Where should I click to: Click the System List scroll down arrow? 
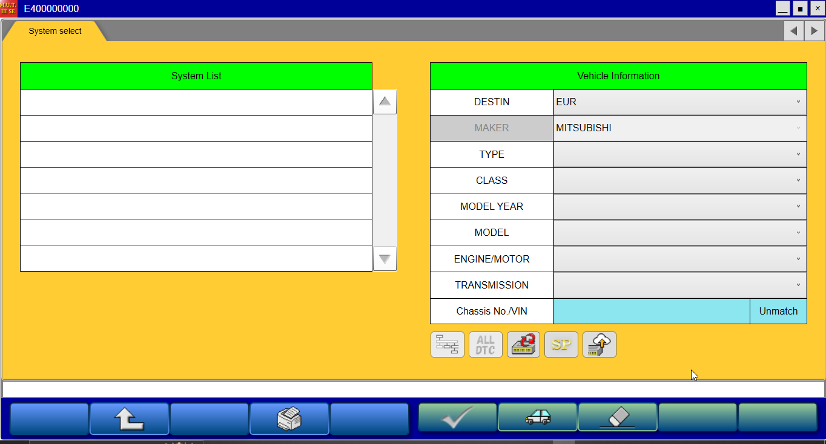click(385, 259)
